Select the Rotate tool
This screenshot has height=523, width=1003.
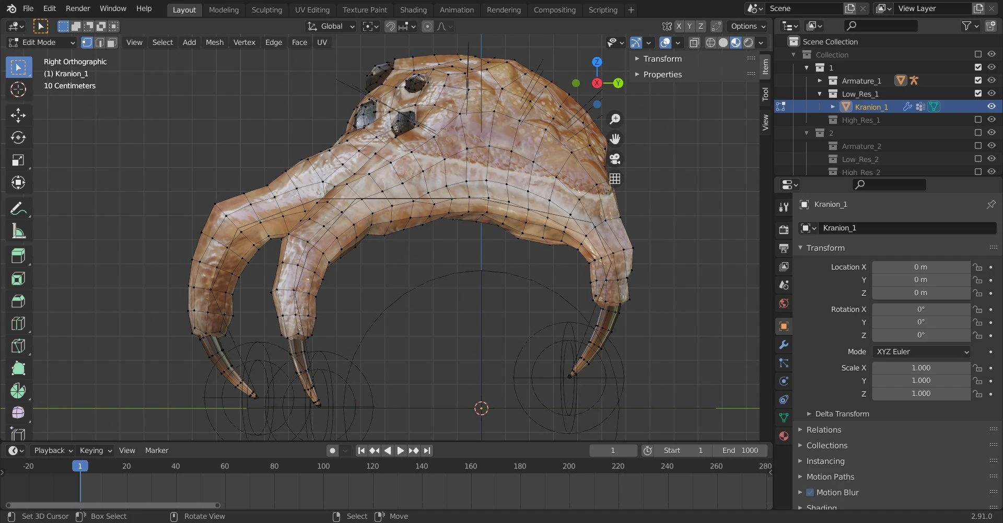coord(19,137)
